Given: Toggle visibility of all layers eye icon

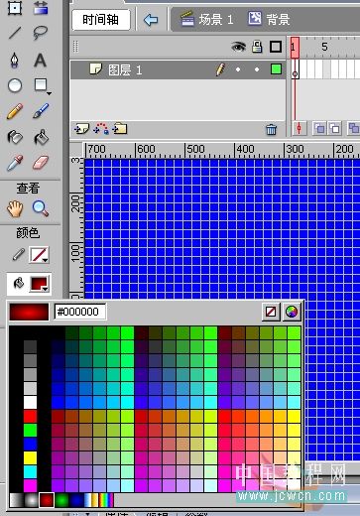Looking at the screenshot, I should point(238,47).
